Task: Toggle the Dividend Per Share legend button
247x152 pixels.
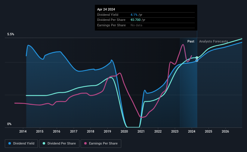Action: pos(59,144)
